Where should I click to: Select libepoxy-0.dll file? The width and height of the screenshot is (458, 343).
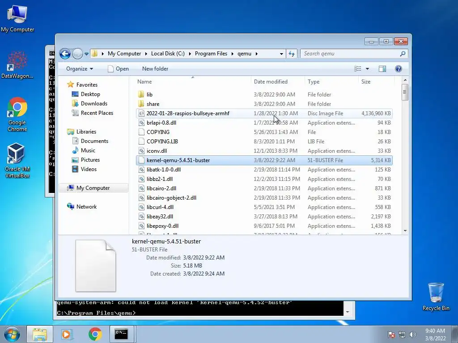[162, 226]
